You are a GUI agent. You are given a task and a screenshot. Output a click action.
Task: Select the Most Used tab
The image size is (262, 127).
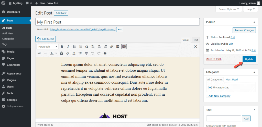point(232,80)
